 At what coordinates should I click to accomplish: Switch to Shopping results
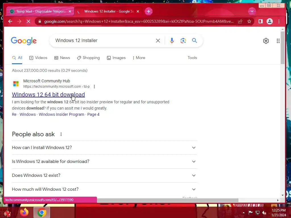click(x=88, y=58)
